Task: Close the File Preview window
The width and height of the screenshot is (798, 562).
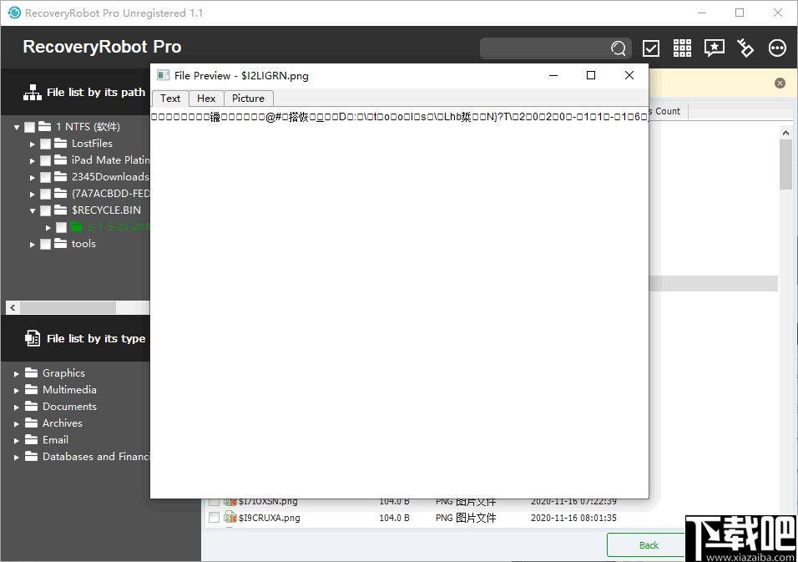Action: pyautogui.click(x=629, y=75)
